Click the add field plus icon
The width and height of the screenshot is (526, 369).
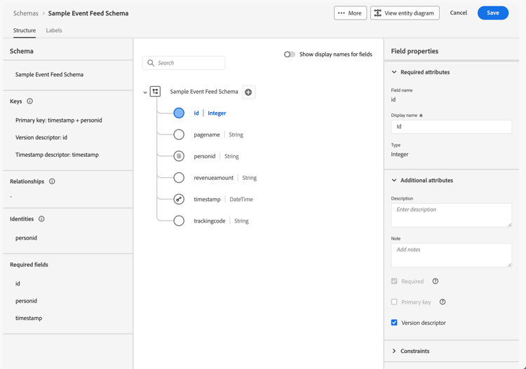(x=248, y=92)
